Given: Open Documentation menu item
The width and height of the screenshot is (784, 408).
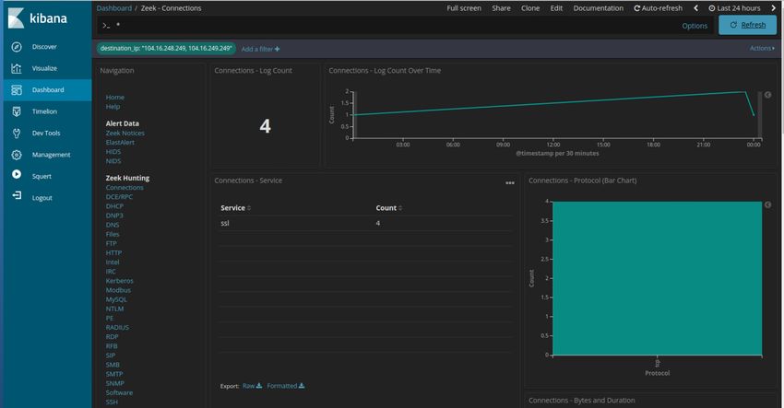Looking at the screenshot, I should pyautogui.click(x=599, y=8).
